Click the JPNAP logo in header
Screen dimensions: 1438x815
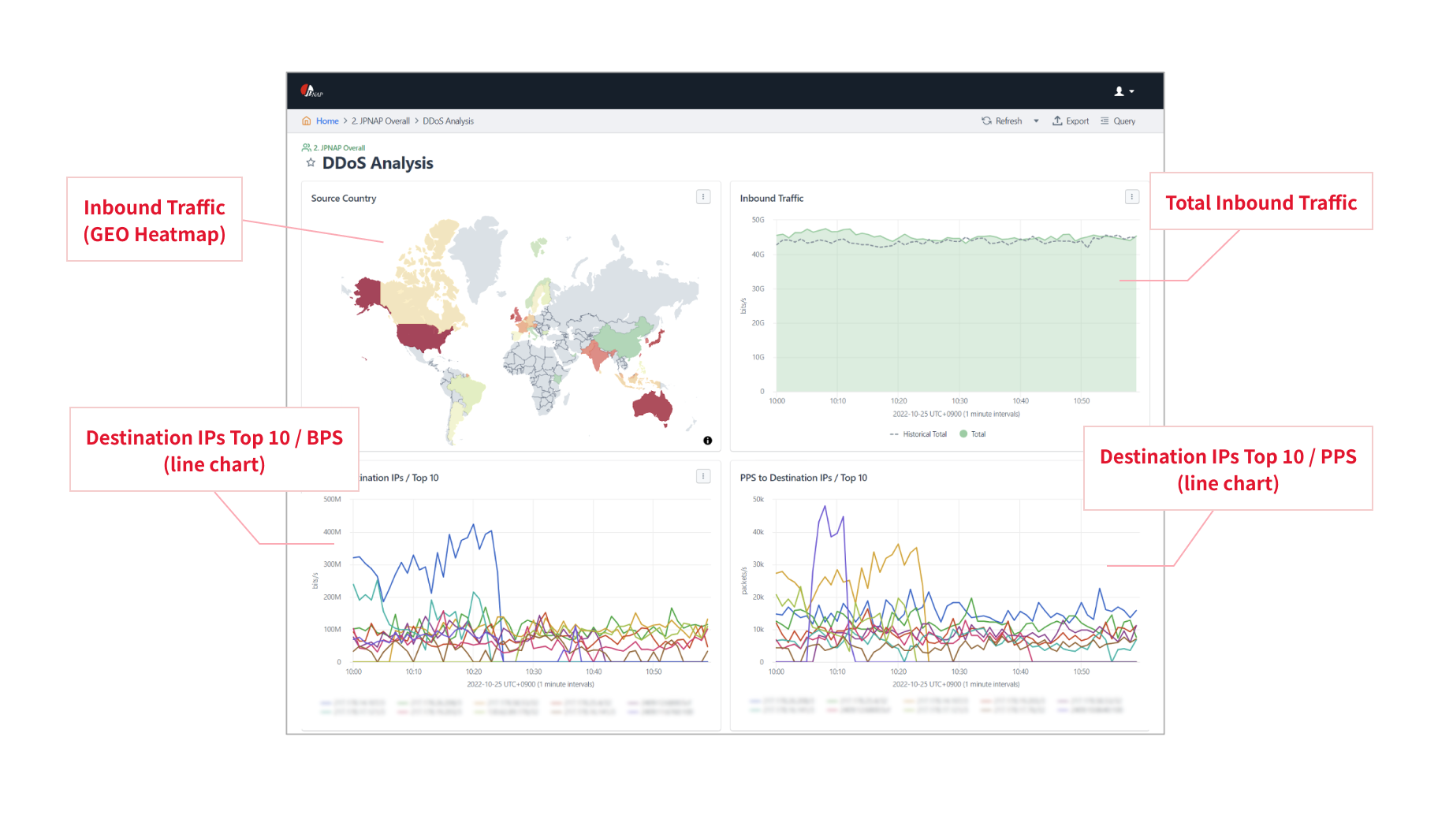311,91
